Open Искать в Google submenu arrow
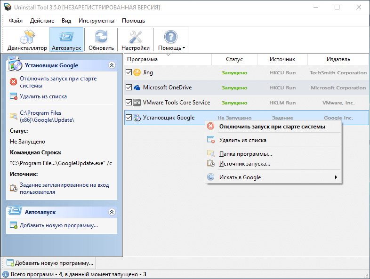370x279 pixels. [x=336, y=177]
